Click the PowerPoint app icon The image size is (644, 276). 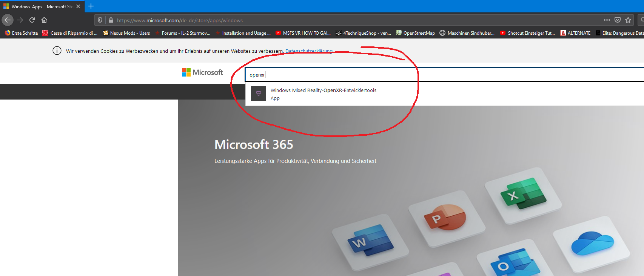click(x=445, y=217)
